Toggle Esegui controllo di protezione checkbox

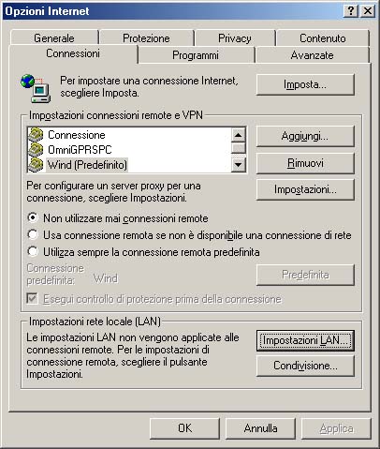[x=33, y=299]
